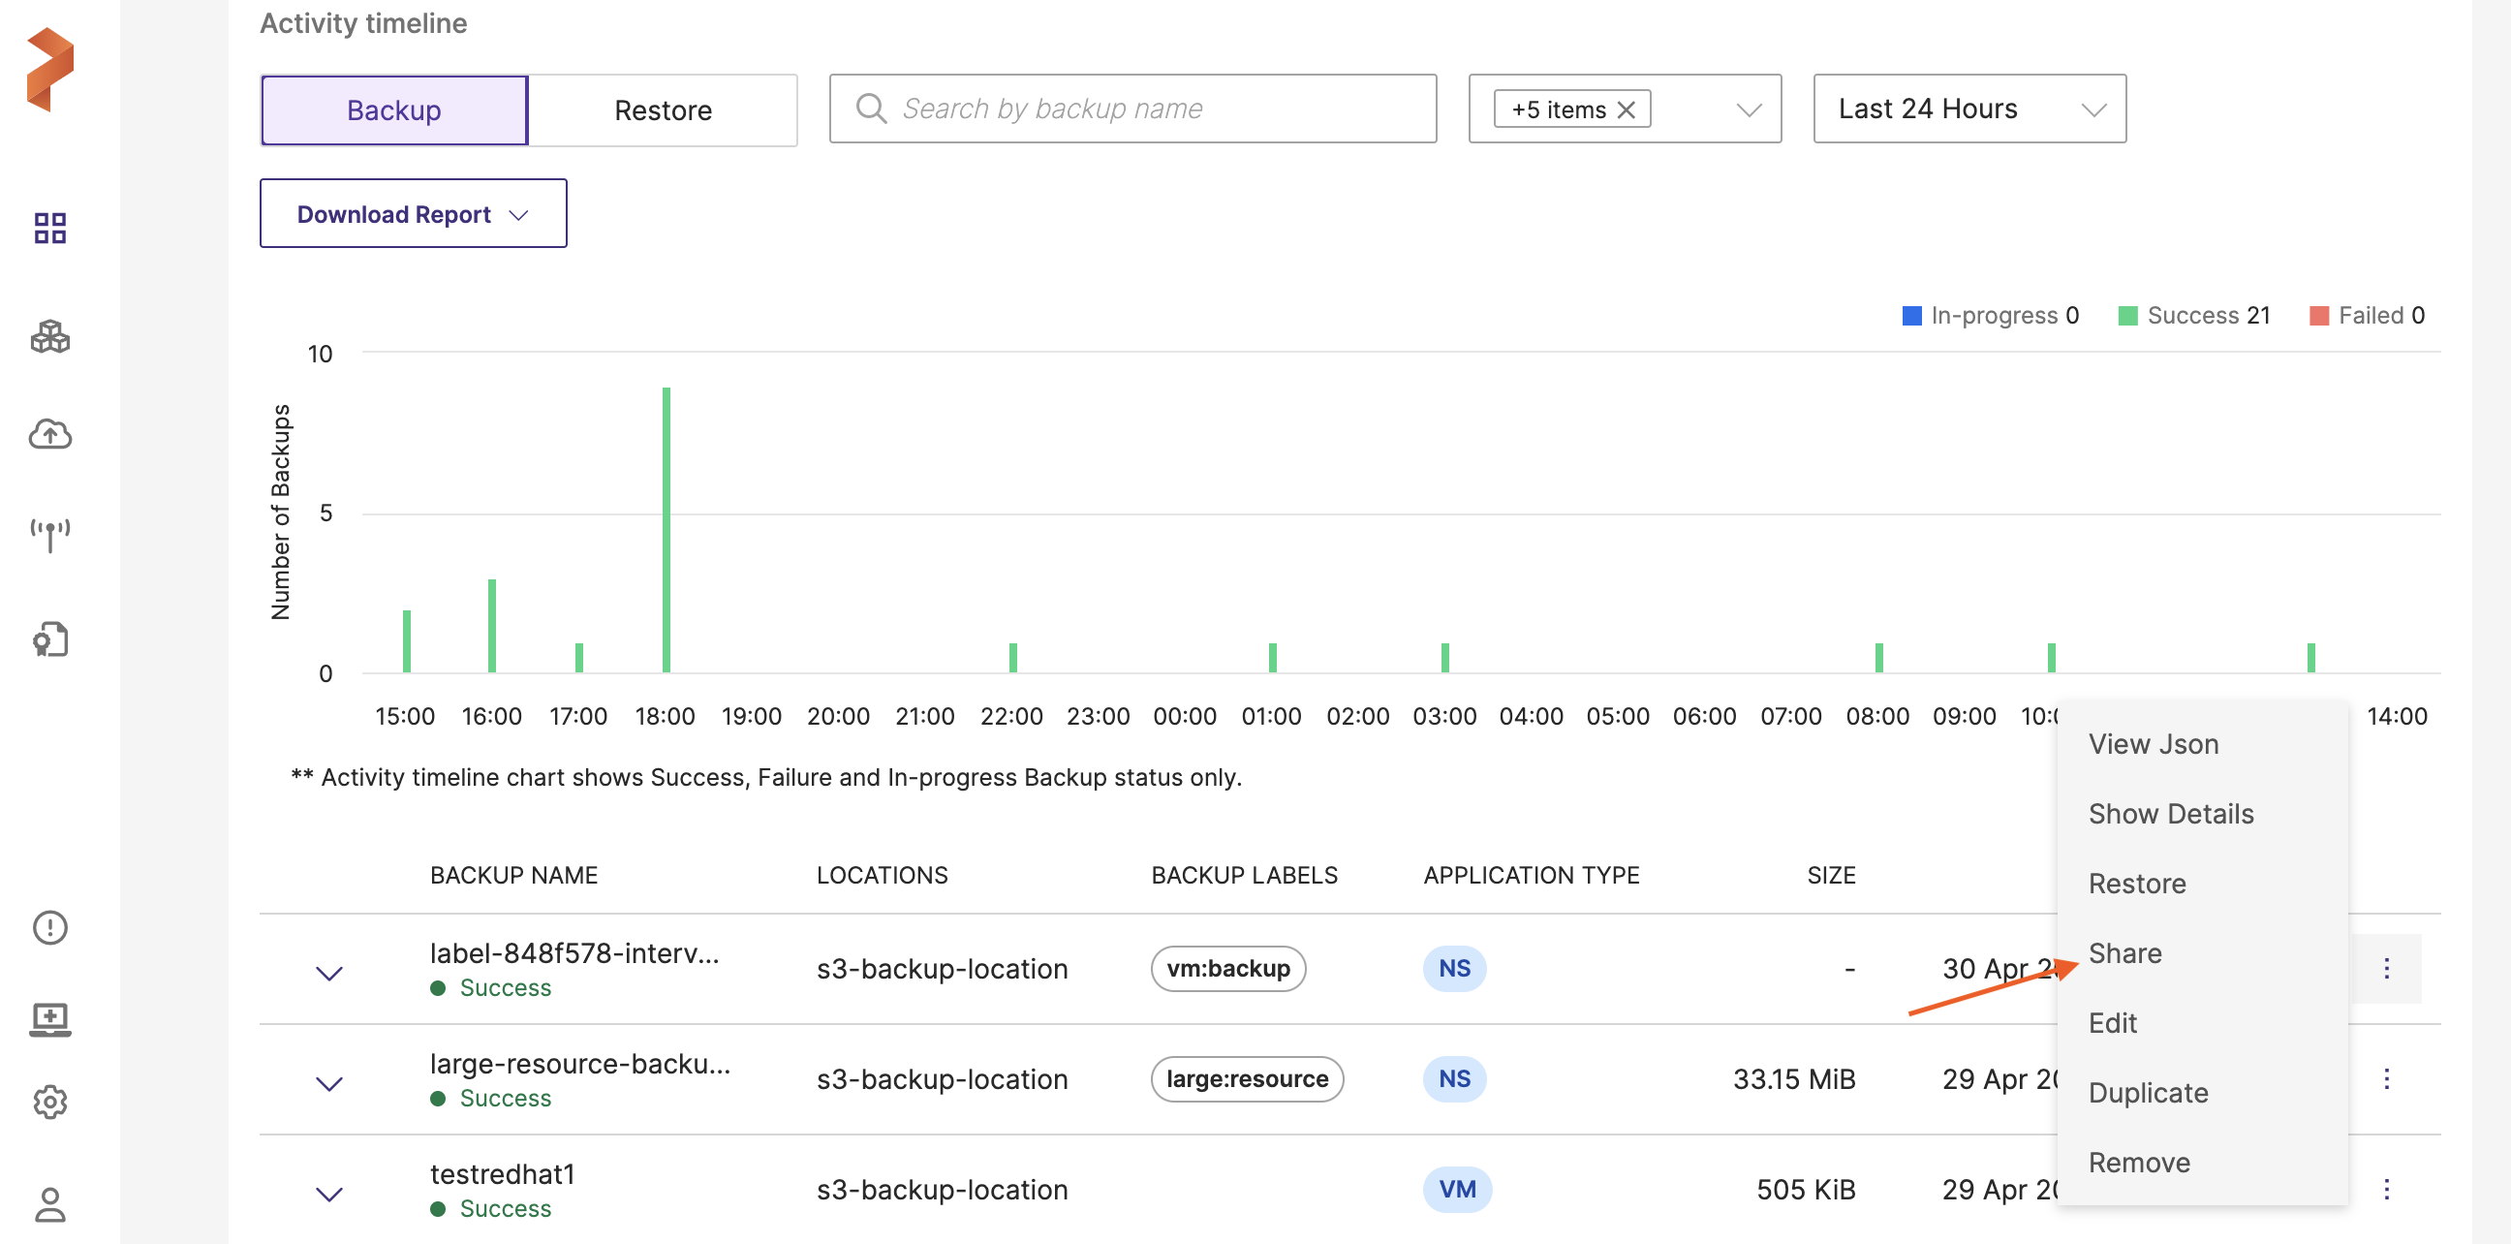This screenshot has height=1244, width=2511.
Task: Toggle the In-progress legend in chart
Action: pyautogui.click(x=1991, y=316)
